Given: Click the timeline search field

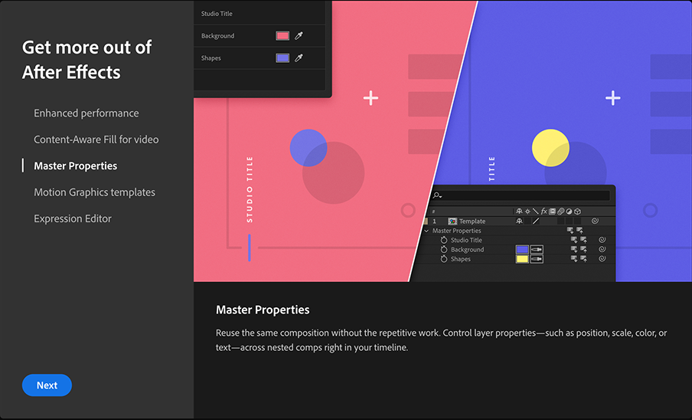Looking at the screenshot, I should coord(521,195).
